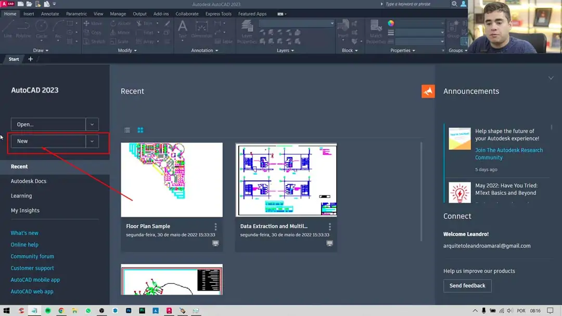Screen dimensions: 562x316
Task: Open the object color wheel in Properties
Action: 391,23
